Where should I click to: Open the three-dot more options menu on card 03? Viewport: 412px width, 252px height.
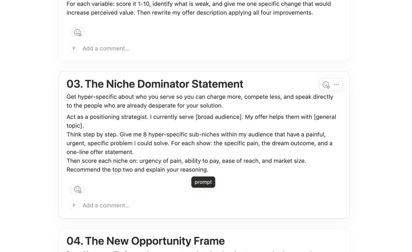[x=336, y=84]
